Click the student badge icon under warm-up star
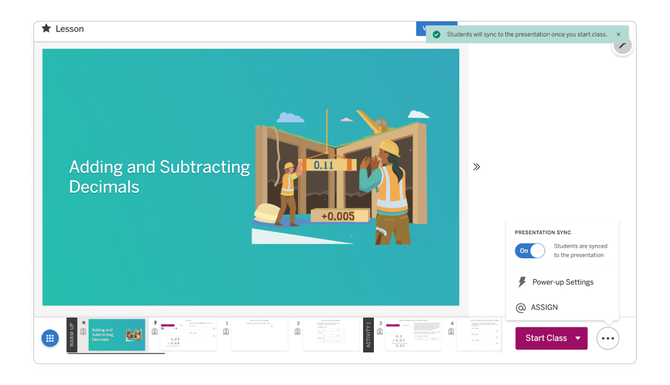670x385 pixels. coord(83,332)
